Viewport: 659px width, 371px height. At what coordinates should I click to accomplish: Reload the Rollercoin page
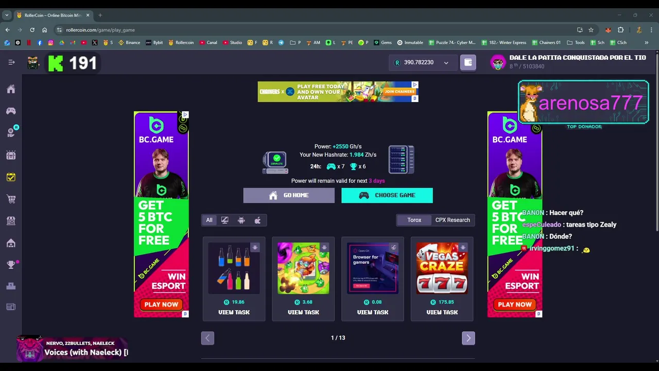coord(32,30)
